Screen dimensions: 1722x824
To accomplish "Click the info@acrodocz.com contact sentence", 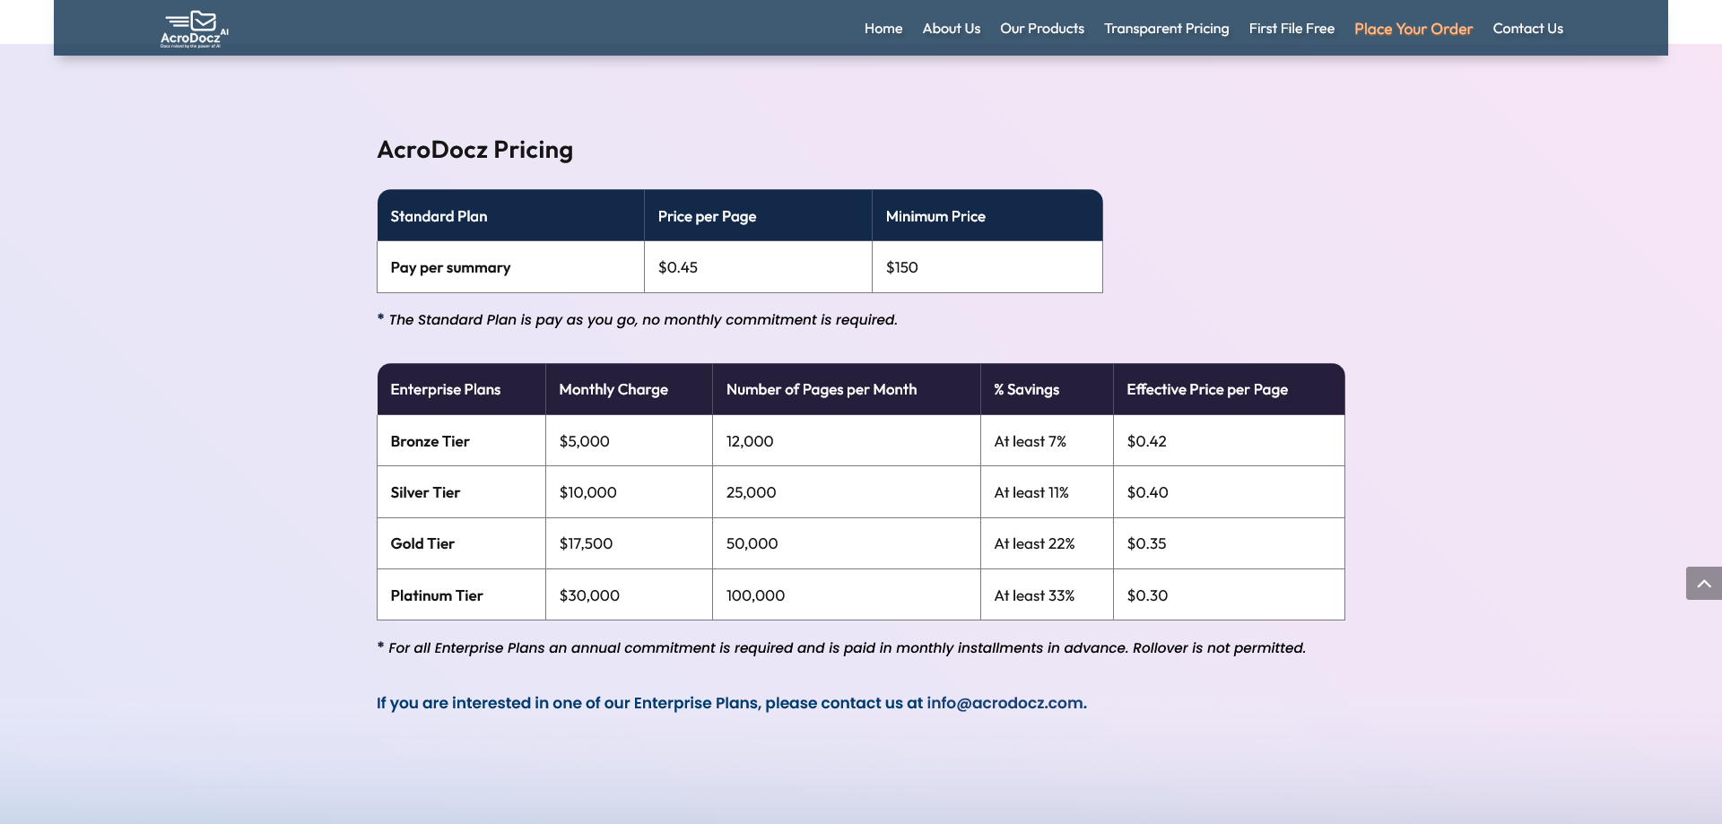I will (x=732, y=703).
